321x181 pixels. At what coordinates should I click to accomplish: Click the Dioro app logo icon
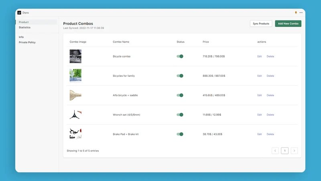pyautogui.click(x=19, y=13)
